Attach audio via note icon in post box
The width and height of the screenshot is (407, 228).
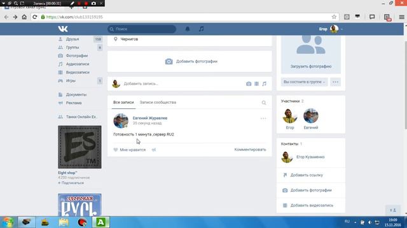click(264, 84)
